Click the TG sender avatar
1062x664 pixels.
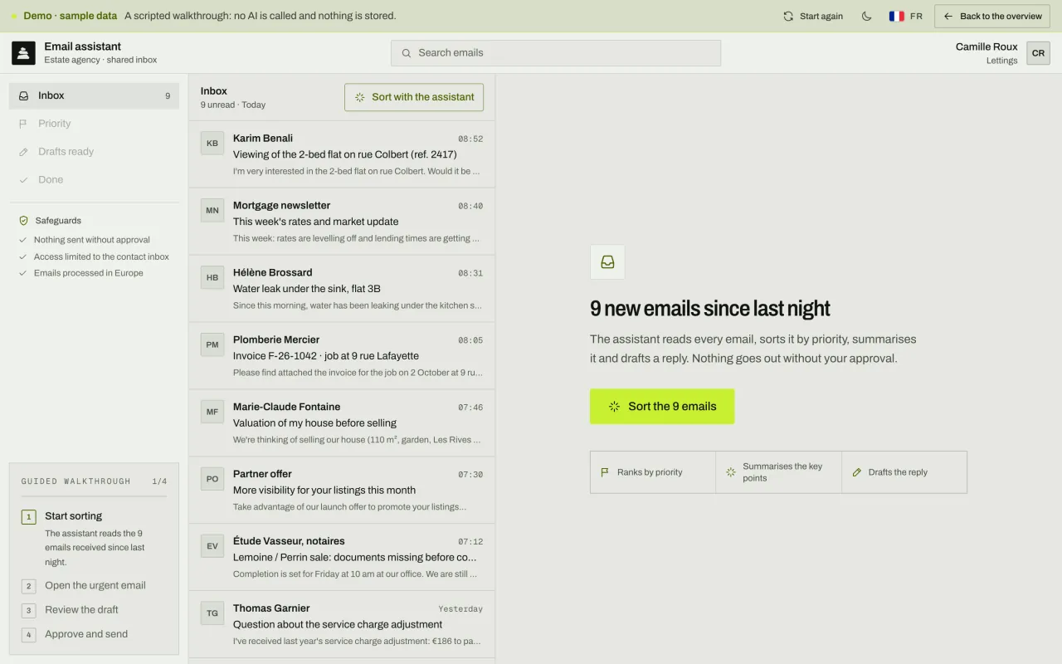coord(212,613)
